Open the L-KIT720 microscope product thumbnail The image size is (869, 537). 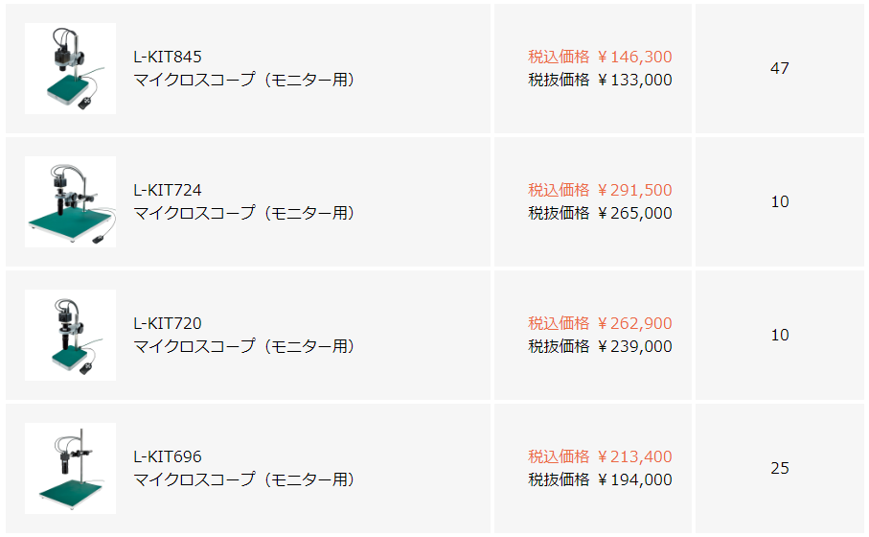tap(70, 336)
